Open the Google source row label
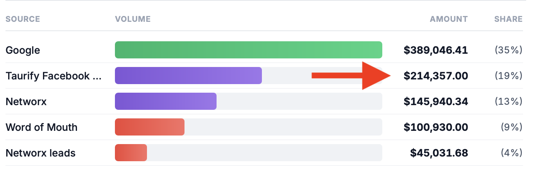This screenshot has width=541, height=169. (x=23, y=50)
